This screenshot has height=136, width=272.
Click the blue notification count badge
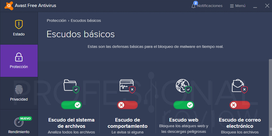(x=195, y=3)
